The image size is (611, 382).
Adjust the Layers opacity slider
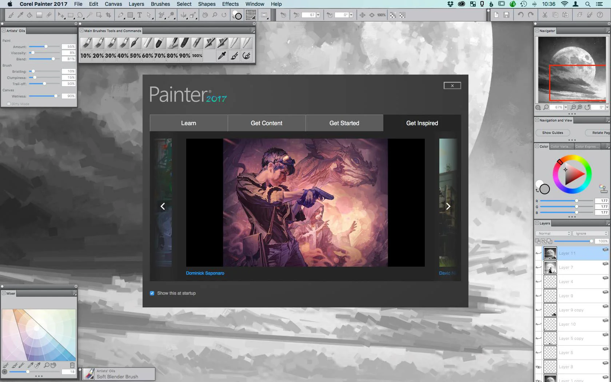coord(574,241)
